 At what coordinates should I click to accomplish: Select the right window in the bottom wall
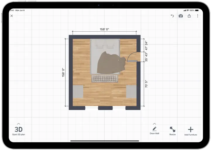[119, 108]
